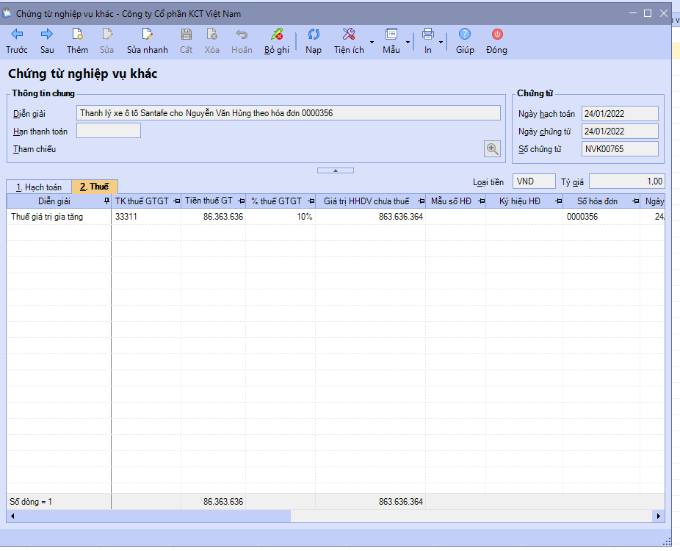The image size is (680, 551).
Task: Collapse the header panel with up arrow
Action: [x=336, y=170]
